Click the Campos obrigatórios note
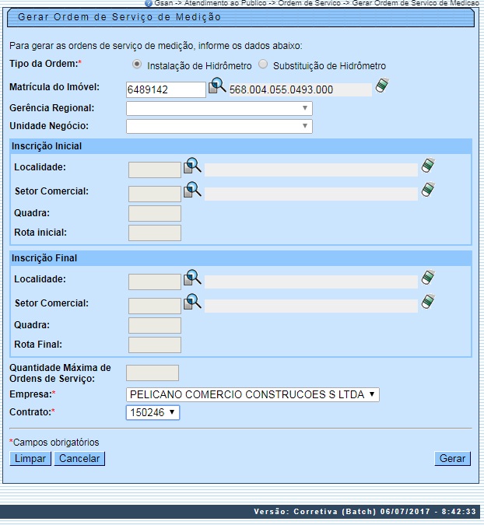The image size is (484, 525). pyautogui.click(x=54, y=443)
